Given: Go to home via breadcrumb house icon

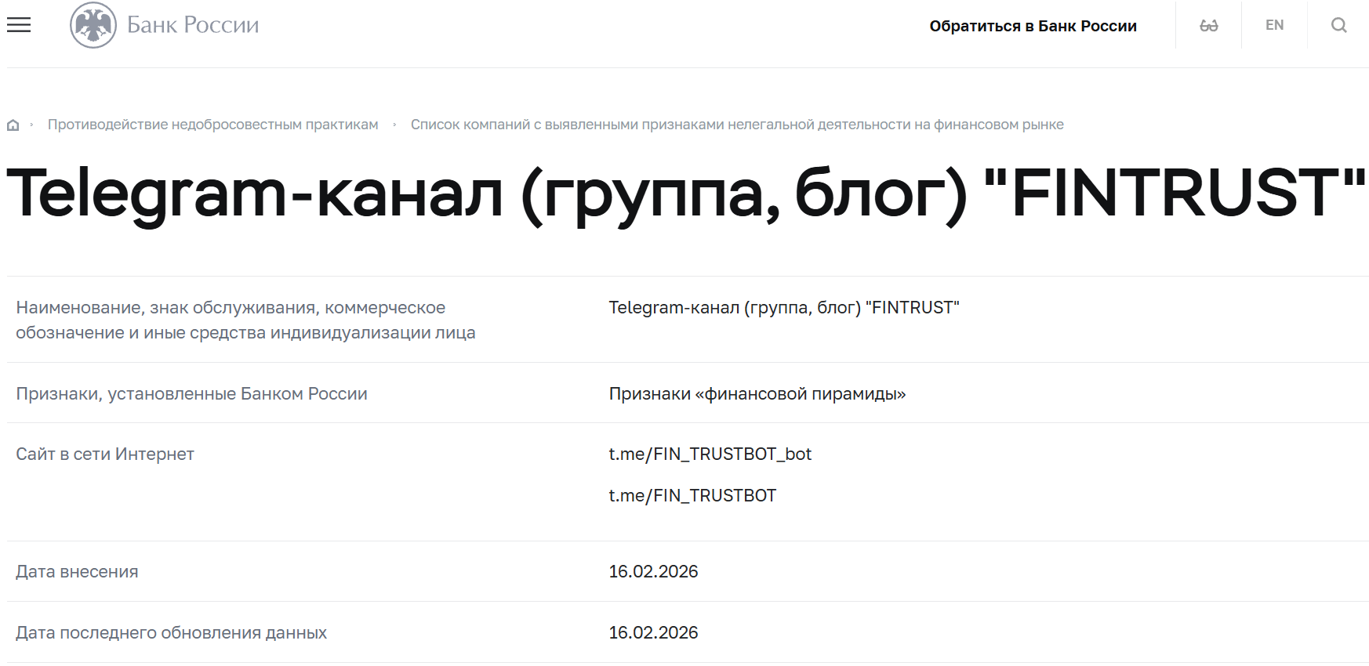Looking at the screenshot, I should 13,125.
